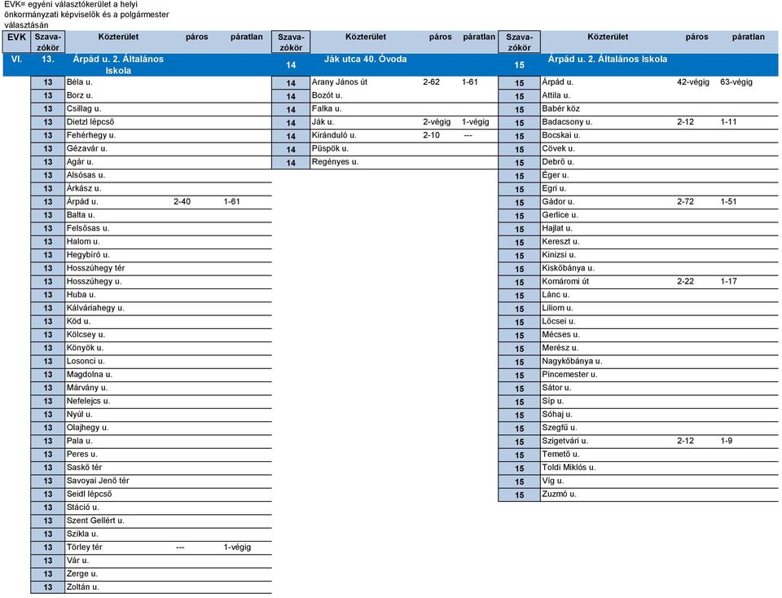Image resolution: width=782 pixels, height=598 pixels.
Task: Select the 'Saskő tér' entry
Action: 84,468
